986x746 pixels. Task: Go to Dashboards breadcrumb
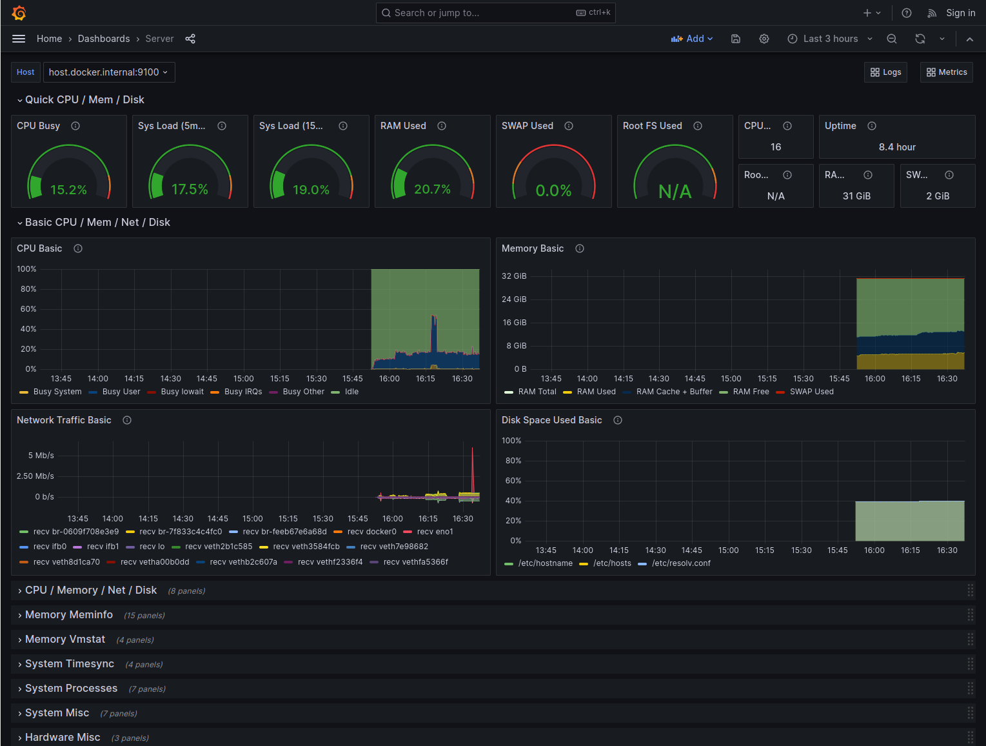point(104,39)
